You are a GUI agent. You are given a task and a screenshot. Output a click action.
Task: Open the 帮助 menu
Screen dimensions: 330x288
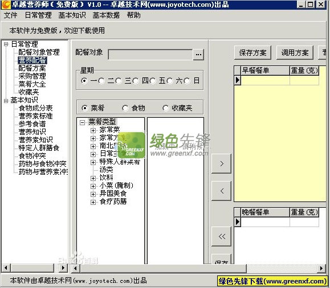tap(133, 15)
